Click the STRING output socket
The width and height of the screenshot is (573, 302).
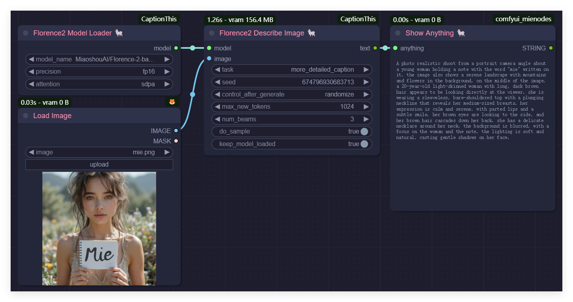point(551,48)
